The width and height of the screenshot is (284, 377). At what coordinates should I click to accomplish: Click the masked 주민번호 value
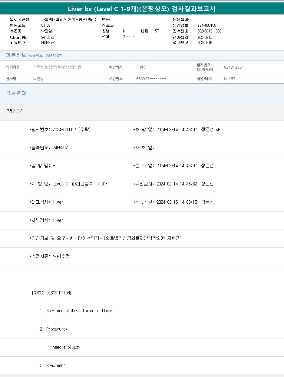(151, 79)
